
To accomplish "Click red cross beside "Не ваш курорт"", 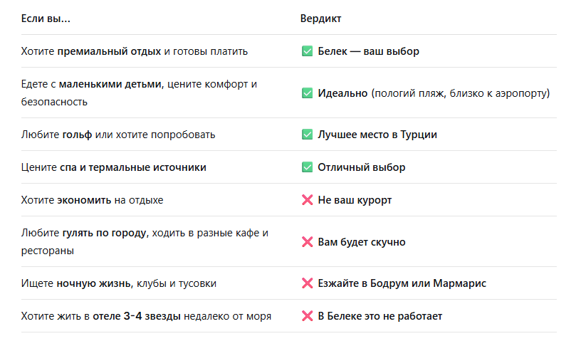I will (308, 200).
